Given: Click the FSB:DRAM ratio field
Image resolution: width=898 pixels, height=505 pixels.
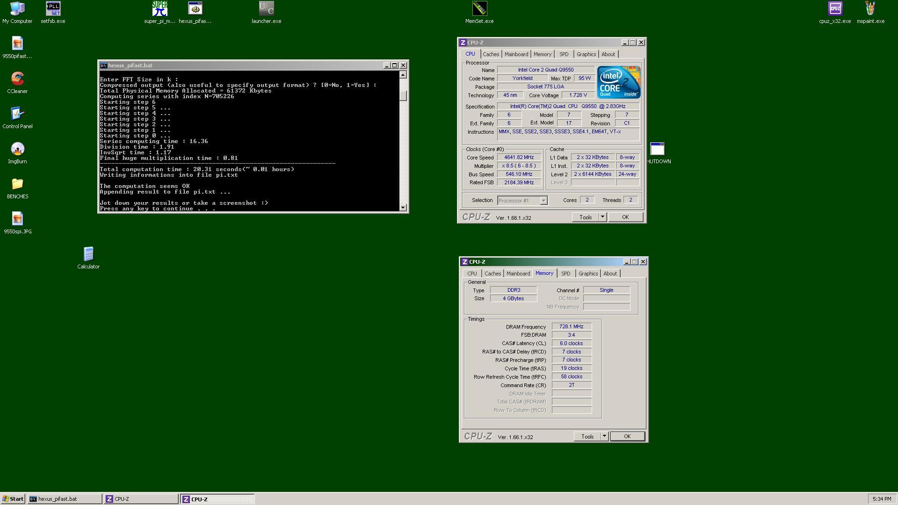Looking at the screenshot, I should point(572,335).
